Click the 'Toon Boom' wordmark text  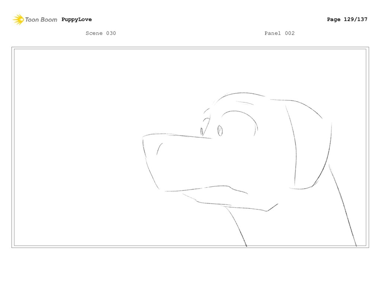pyautogui.click(x=41, y=20)
